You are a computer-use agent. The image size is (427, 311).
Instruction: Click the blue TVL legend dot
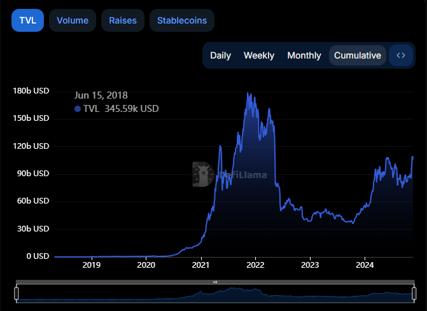[78, 109]
